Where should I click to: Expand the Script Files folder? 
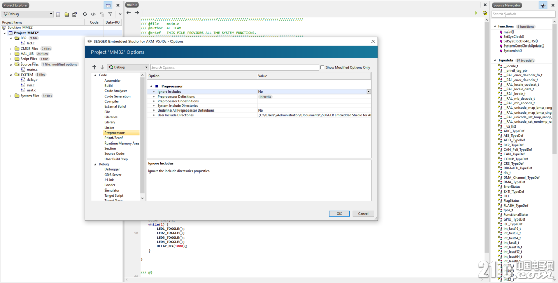(11, 59)
